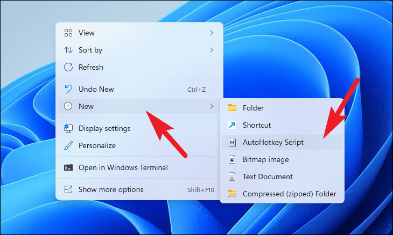
Task: Click the zipped folder icon
Action: pyautogui.click(x=232, y=194)
